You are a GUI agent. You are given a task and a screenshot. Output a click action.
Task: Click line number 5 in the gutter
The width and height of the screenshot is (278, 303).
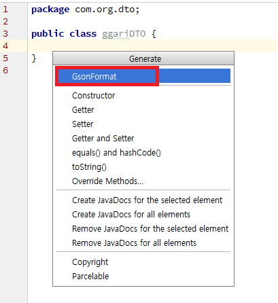[5, 58]
